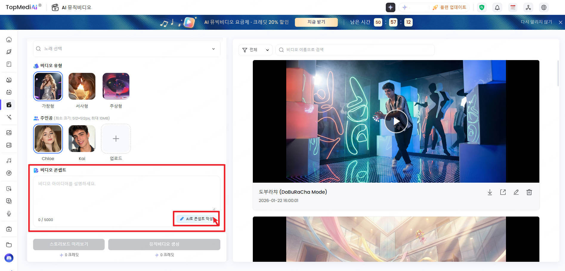Screen dimensions: 565x271
Task: Download the 도부라차 video
Action: point(490,192)
